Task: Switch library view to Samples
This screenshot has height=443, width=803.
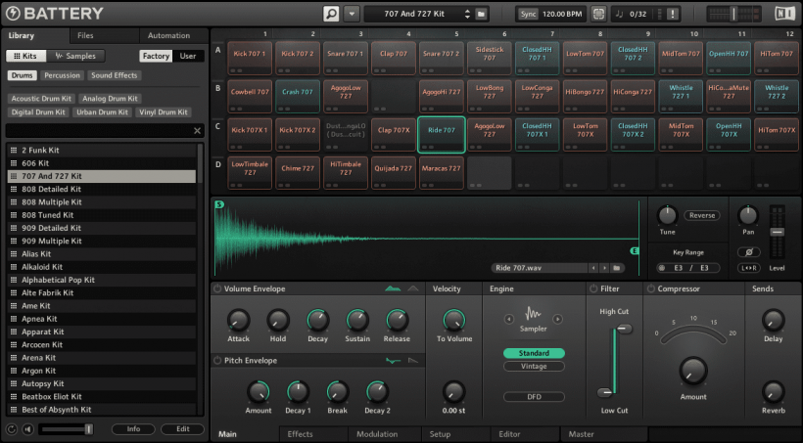Action: pyautogui.click(x=75, y=57)
